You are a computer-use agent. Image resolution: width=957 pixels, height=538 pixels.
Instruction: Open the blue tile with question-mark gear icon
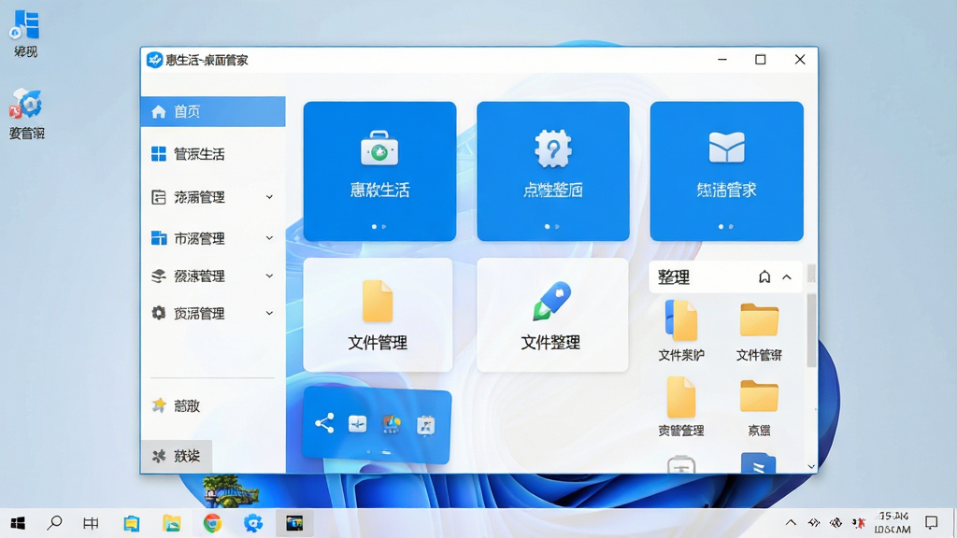pyautogui.click(x=553, y=172)
